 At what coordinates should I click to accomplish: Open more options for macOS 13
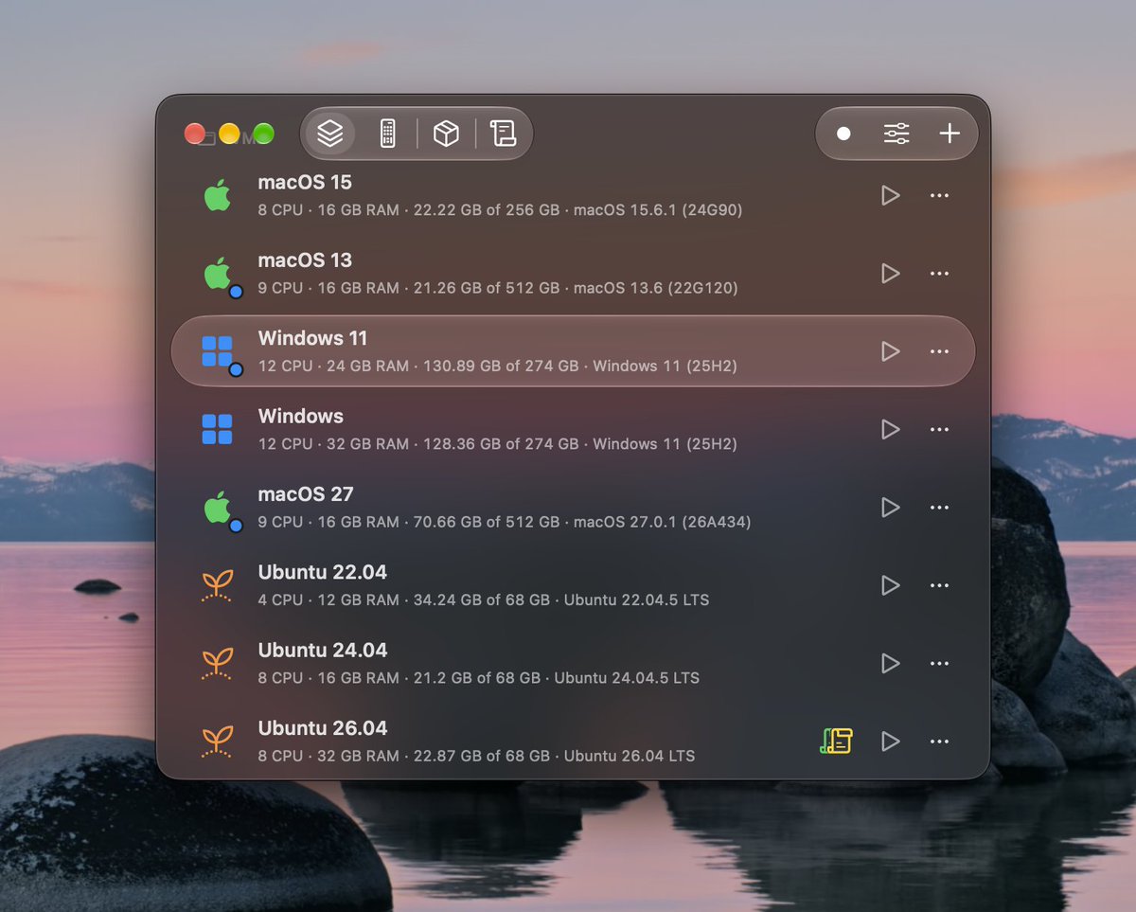click(x=939, y=273)
